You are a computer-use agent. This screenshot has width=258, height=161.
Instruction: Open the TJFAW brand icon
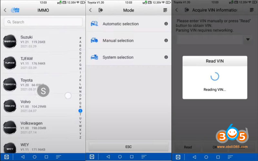[x=10, y=63]
